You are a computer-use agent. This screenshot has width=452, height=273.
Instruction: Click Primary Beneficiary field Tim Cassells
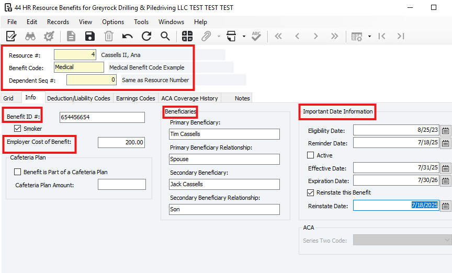(224, 134)
